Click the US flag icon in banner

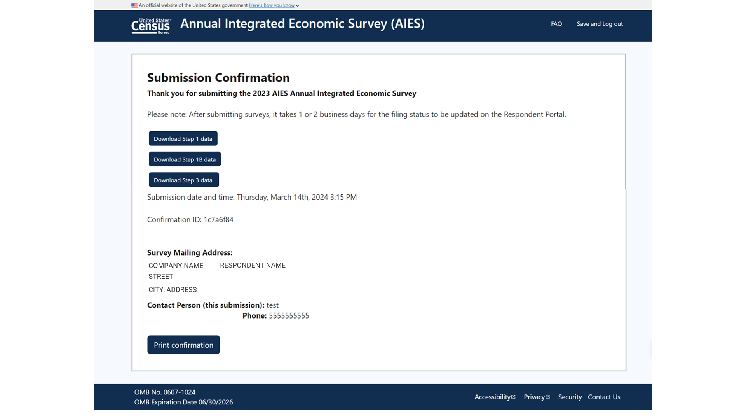point(134,5)
